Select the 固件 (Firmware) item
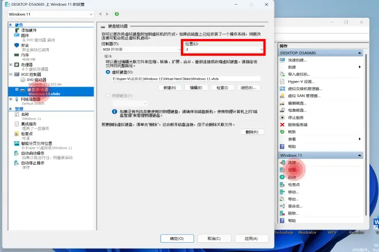The image size is (379, 252). tap(25, 36)
